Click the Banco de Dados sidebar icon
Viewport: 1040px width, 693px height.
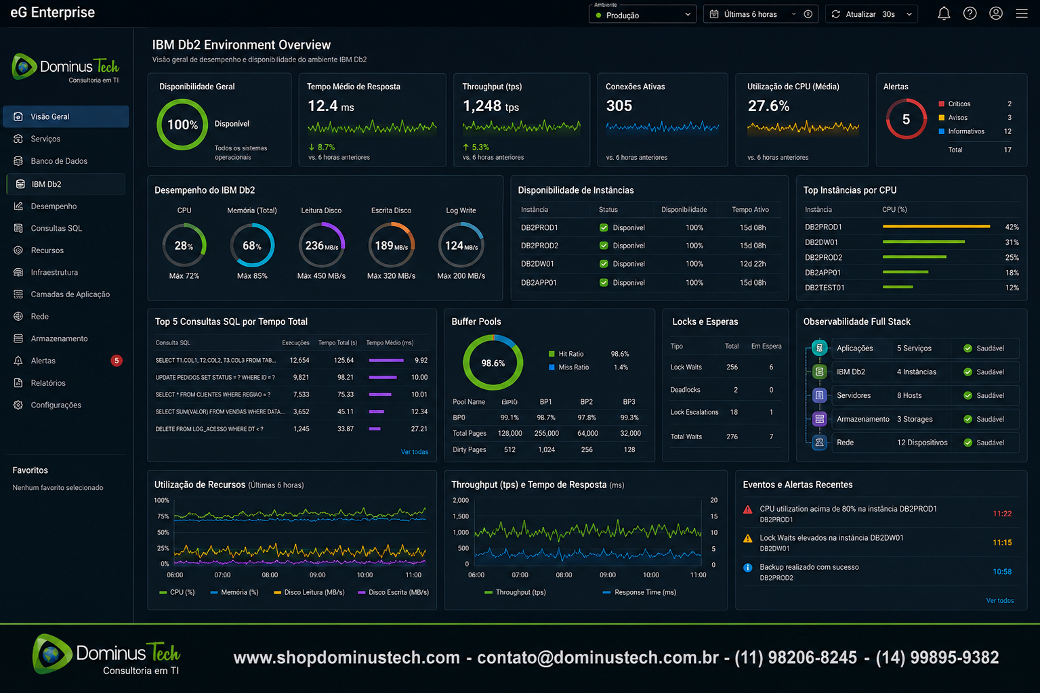point(18,161)
